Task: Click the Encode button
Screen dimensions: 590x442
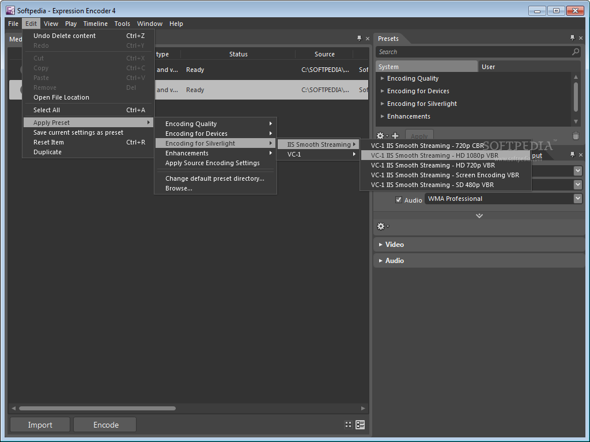Action: pos(105,425)
